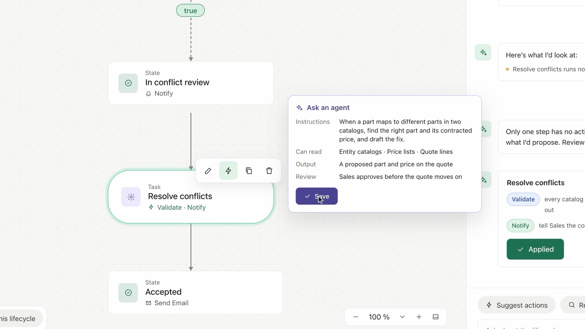Click the true condition label on connector
This screenshot has width=585, height=329.
190,11
